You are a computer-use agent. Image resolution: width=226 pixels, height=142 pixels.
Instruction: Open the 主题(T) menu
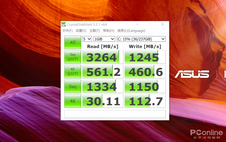95,31
